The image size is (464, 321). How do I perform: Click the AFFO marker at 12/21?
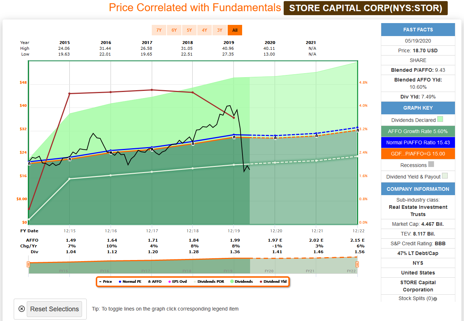[x=316, y=136]
